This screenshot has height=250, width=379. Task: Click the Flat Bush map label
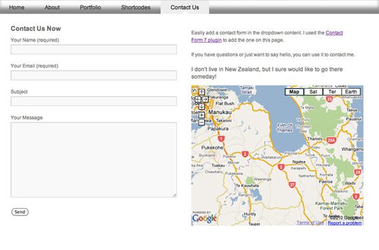225,103
